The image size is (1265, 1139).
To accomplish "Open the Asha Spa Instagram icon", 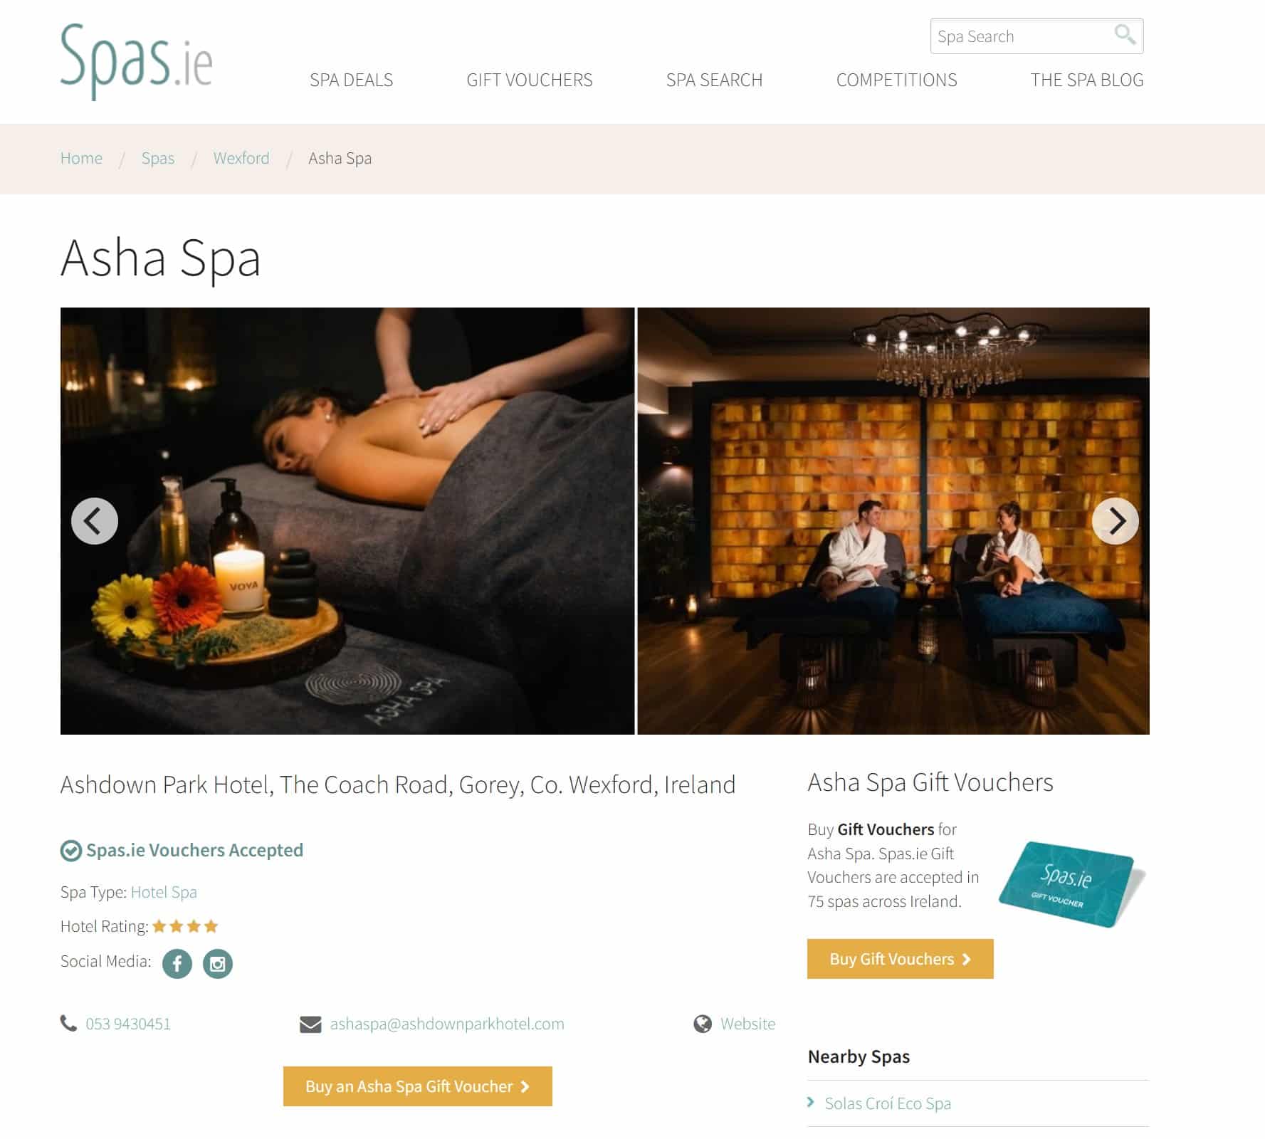I will coord(218,964).
